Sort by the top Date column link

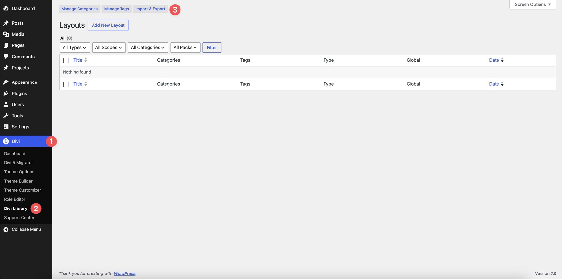click(494, 60)
